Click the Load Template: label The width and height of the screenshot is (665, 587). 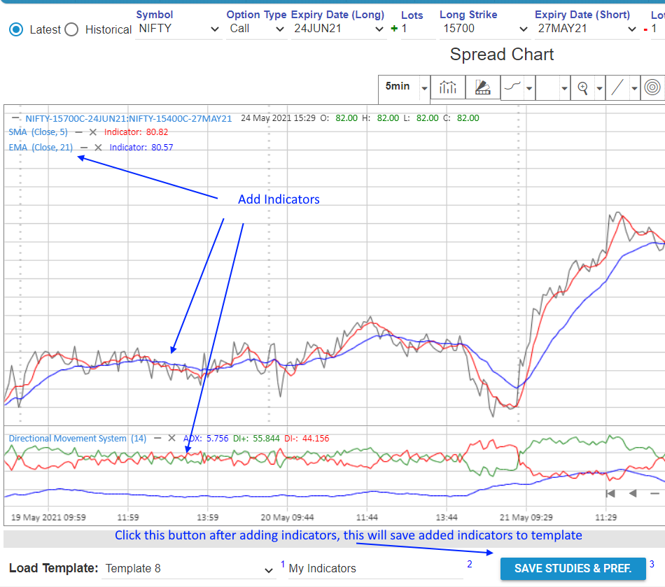[53, 568]
